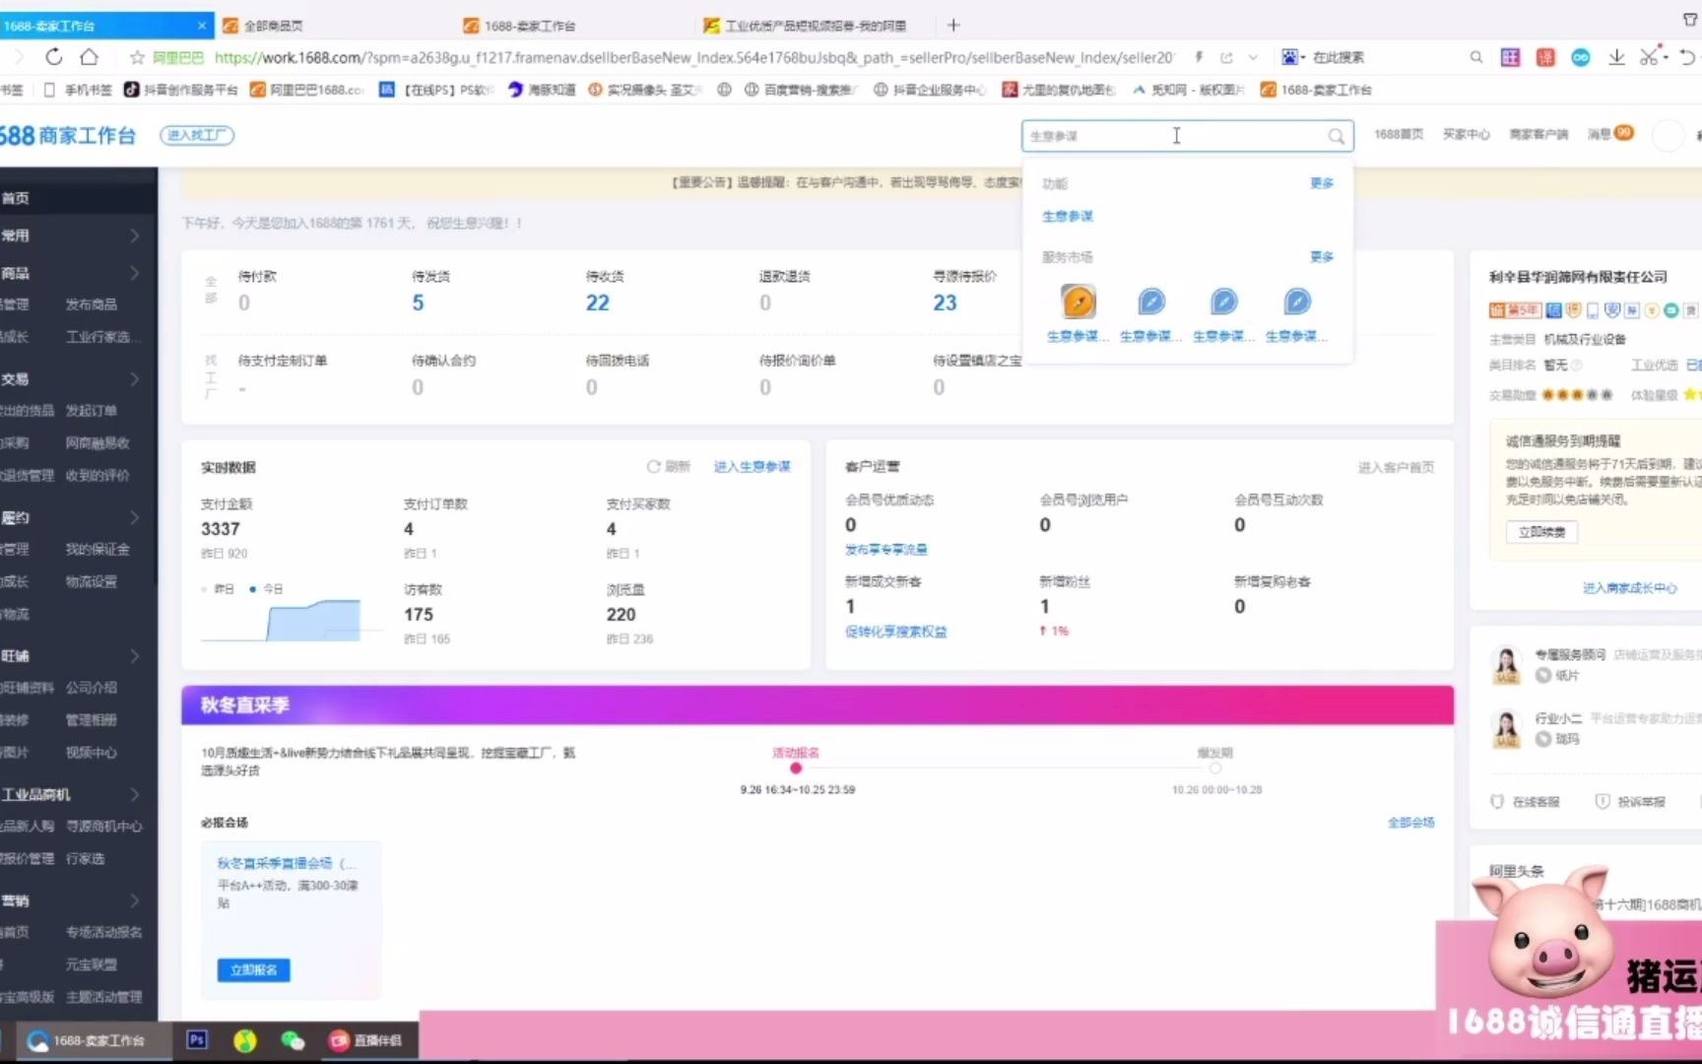Click the 寻源待报价 count 23
The image size is (1702, 1064).
pyautogui.click(x=945, y=303)
